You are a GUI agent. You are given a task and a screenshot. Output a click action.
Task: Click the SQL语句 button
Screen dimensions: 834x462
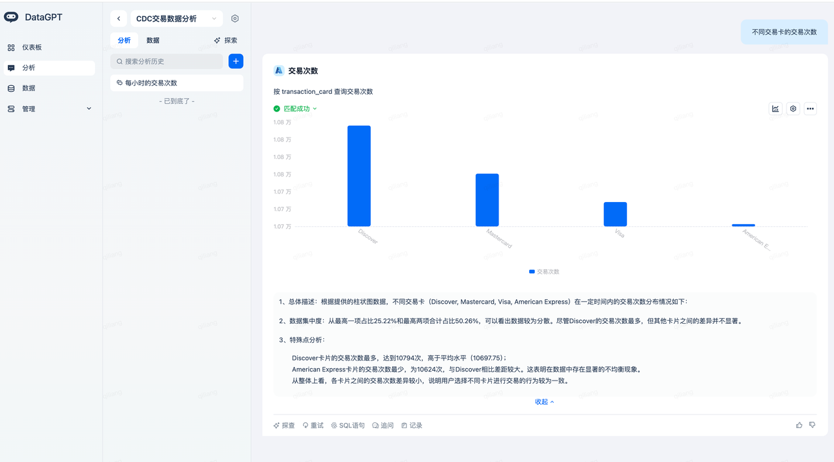coord(348,426)
